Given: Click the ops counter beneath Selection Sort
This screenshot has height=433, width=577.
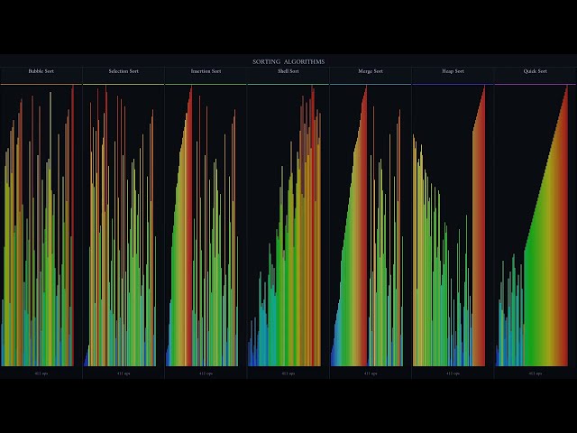Looking at the screenshot, I should pos(124,373).
